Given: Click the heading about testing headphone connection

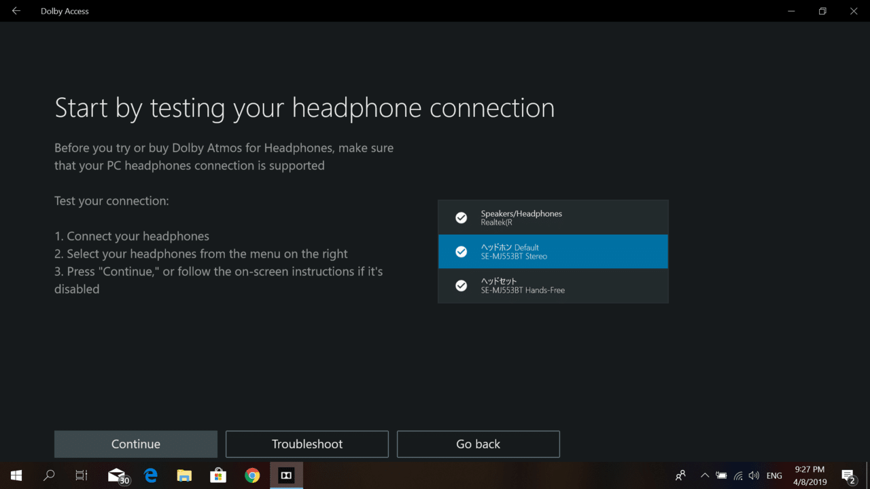Looking at the screenshot, I should [x=304, y=109].
